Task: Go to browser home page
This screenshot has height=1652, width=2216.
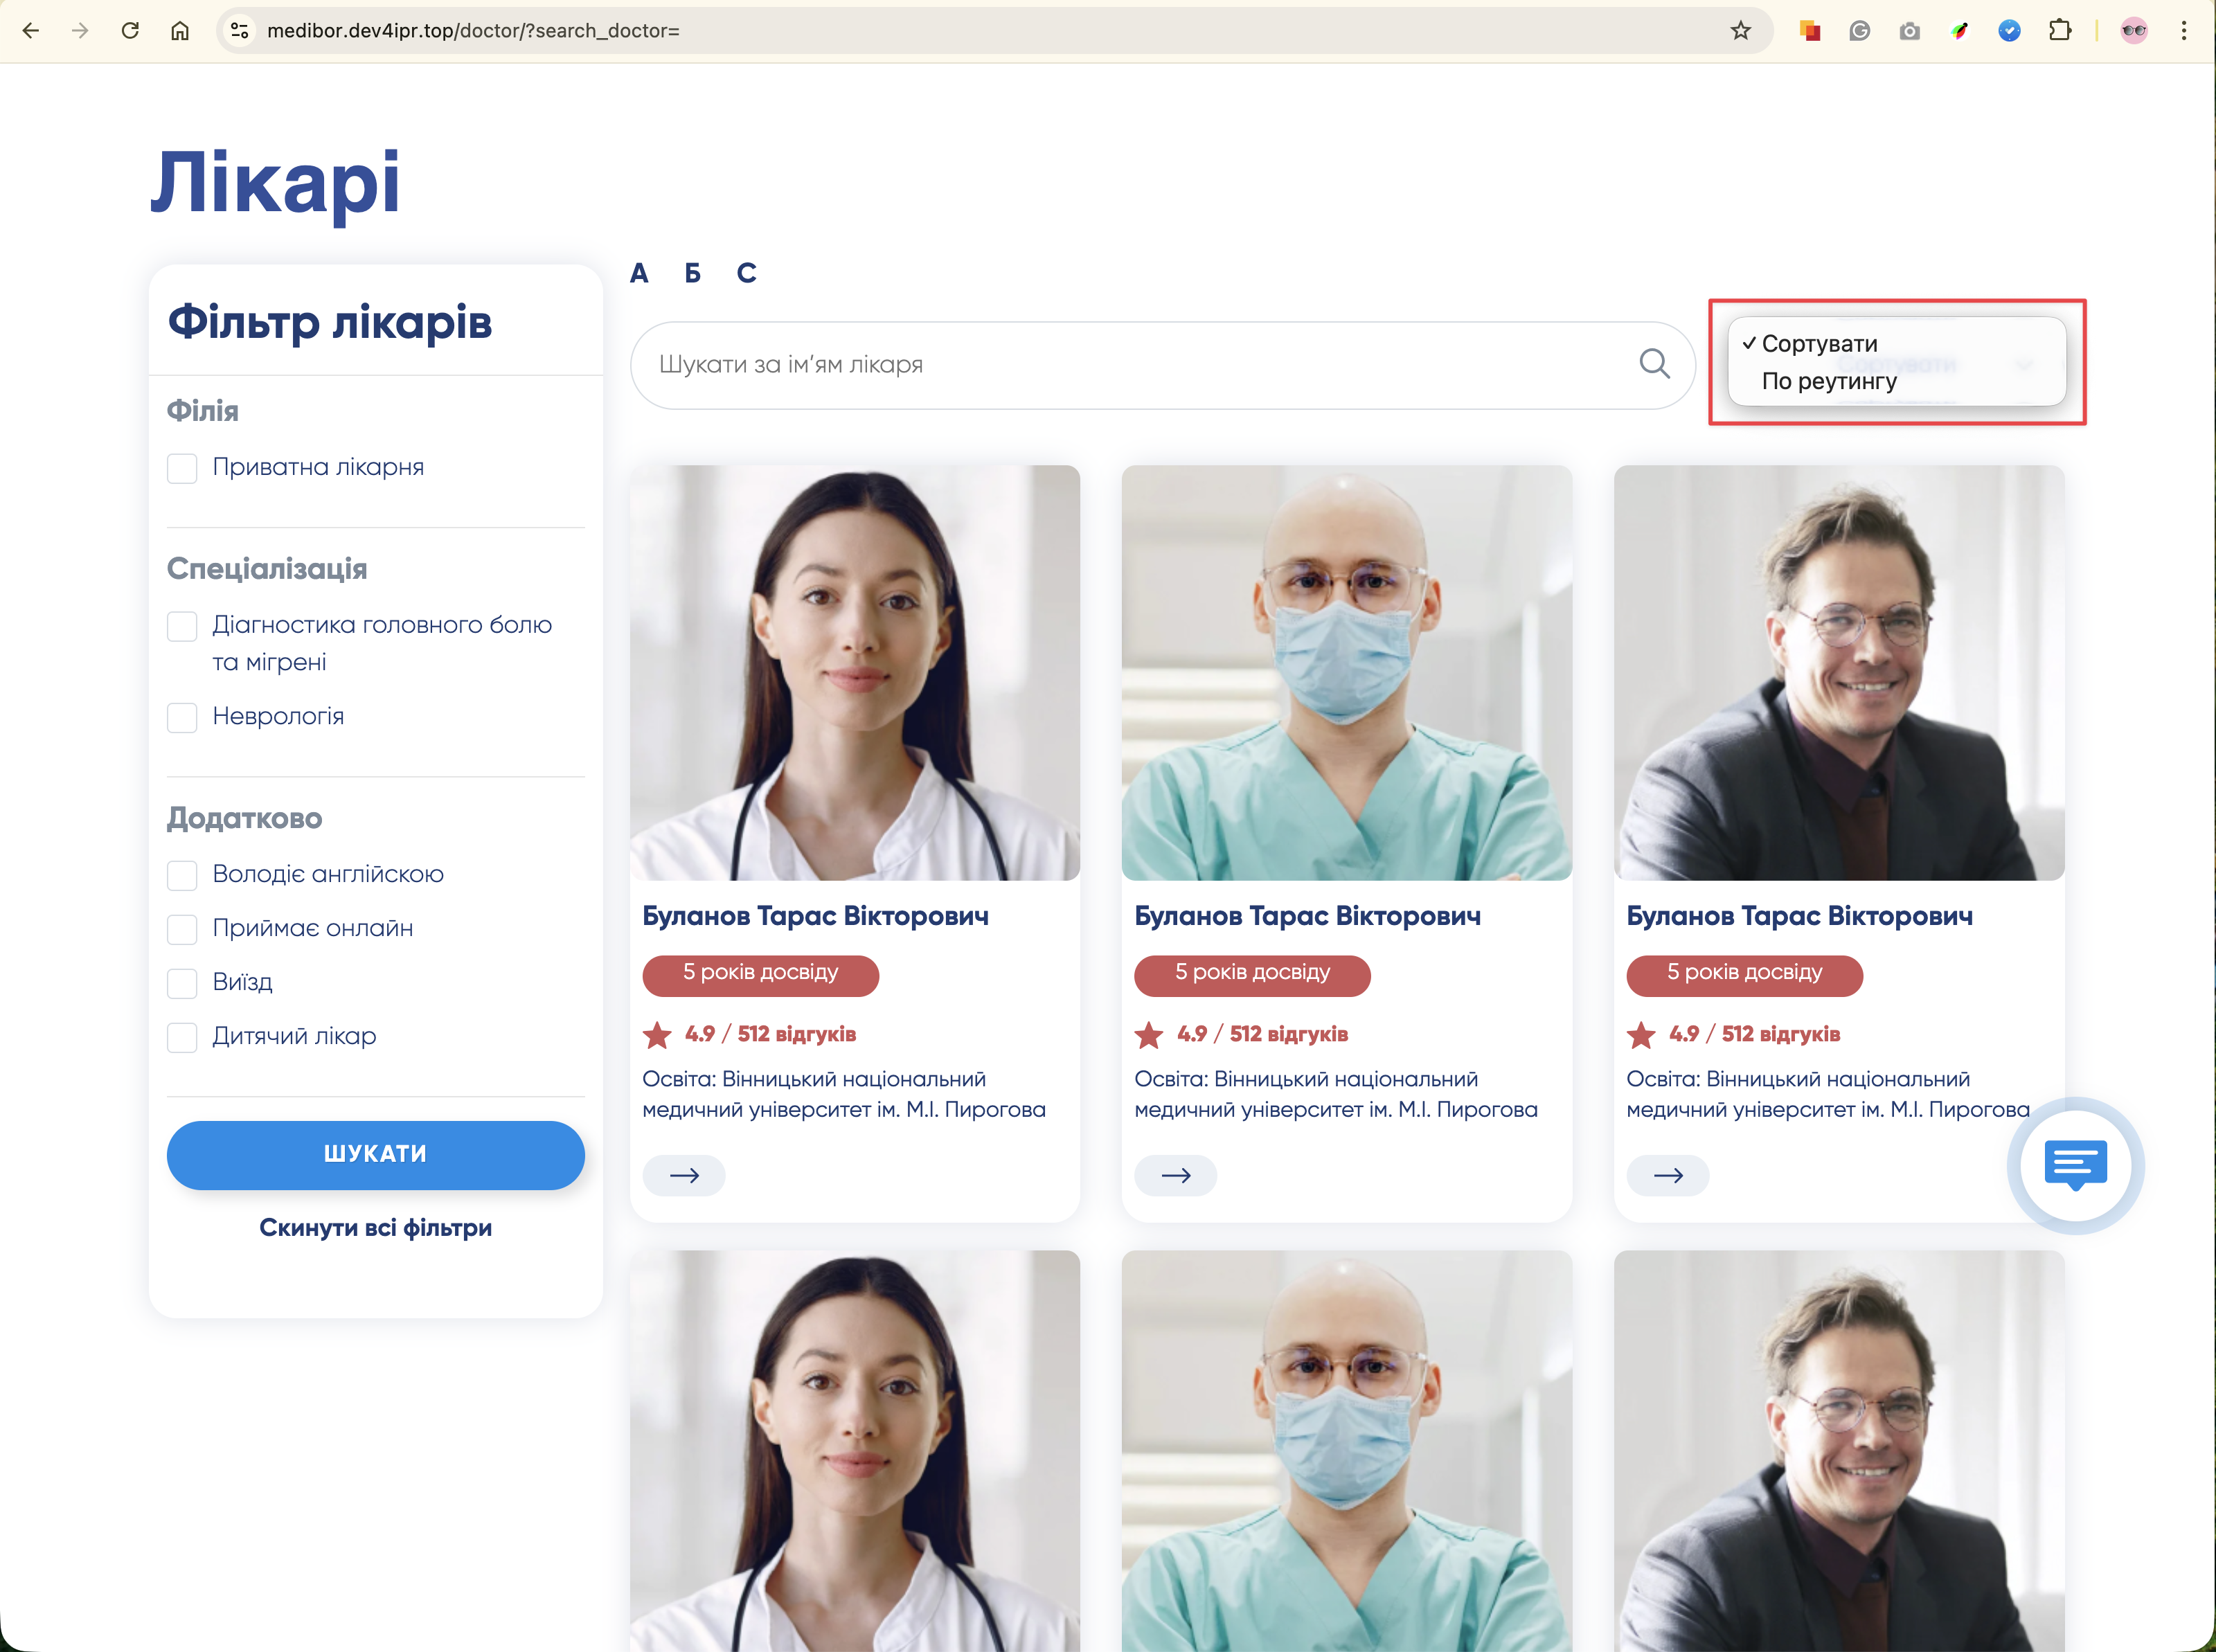Action: click(x=180, y=31)
